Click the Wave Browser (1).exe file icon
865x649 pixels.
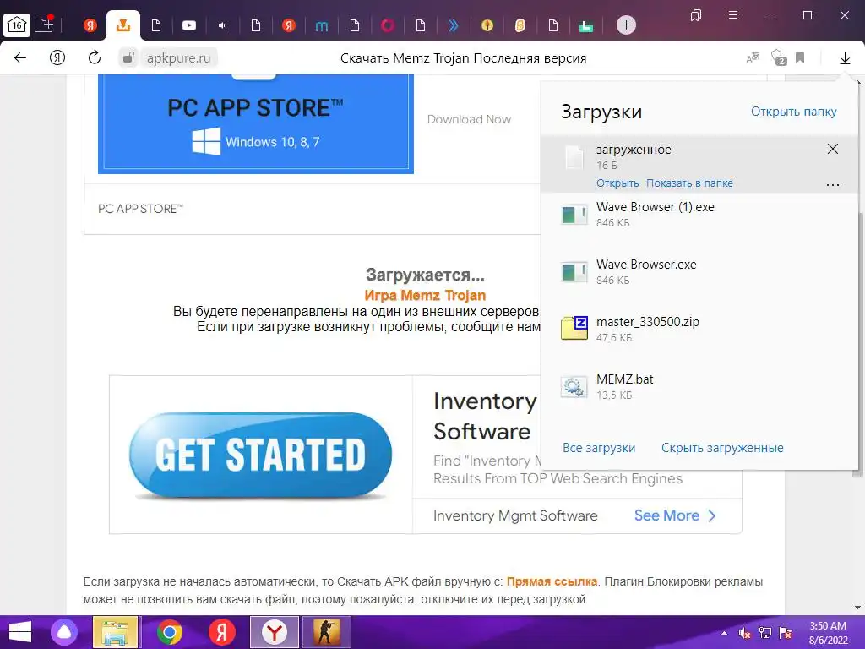(574, 214)
